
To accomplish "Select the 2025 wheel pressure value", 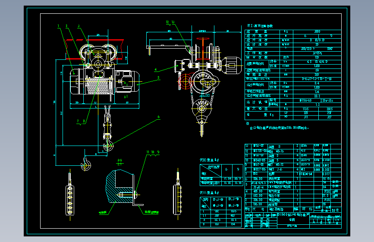I will coord(330,109).
